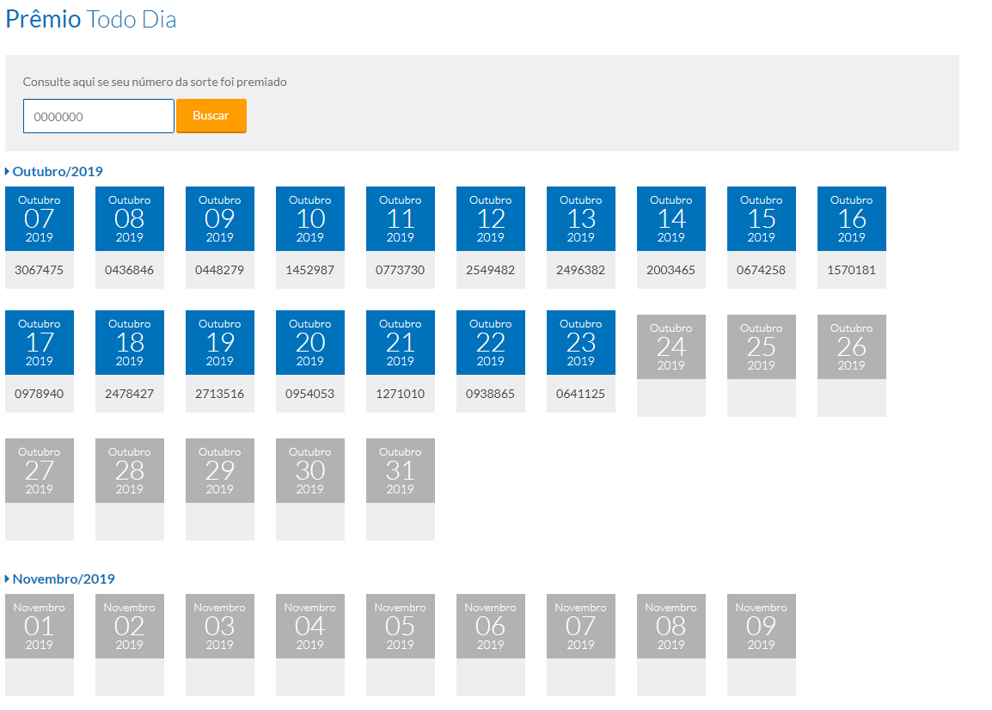Image resolution: width=992 pixels, height=710 pixels.
Task: Select the Outubro 10 2019 date tile
Action: coord(310,219)
